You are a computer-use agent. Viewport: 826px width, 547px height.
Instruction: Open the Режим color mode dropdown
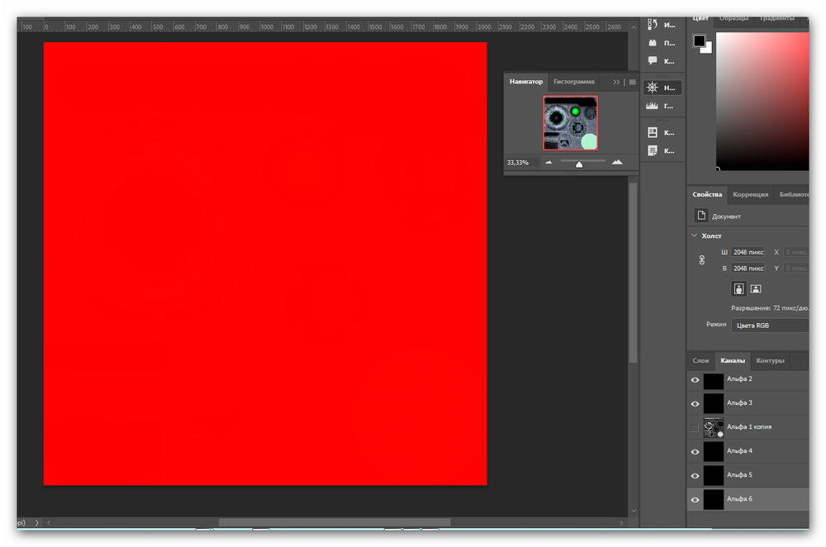tap(770, 326)
